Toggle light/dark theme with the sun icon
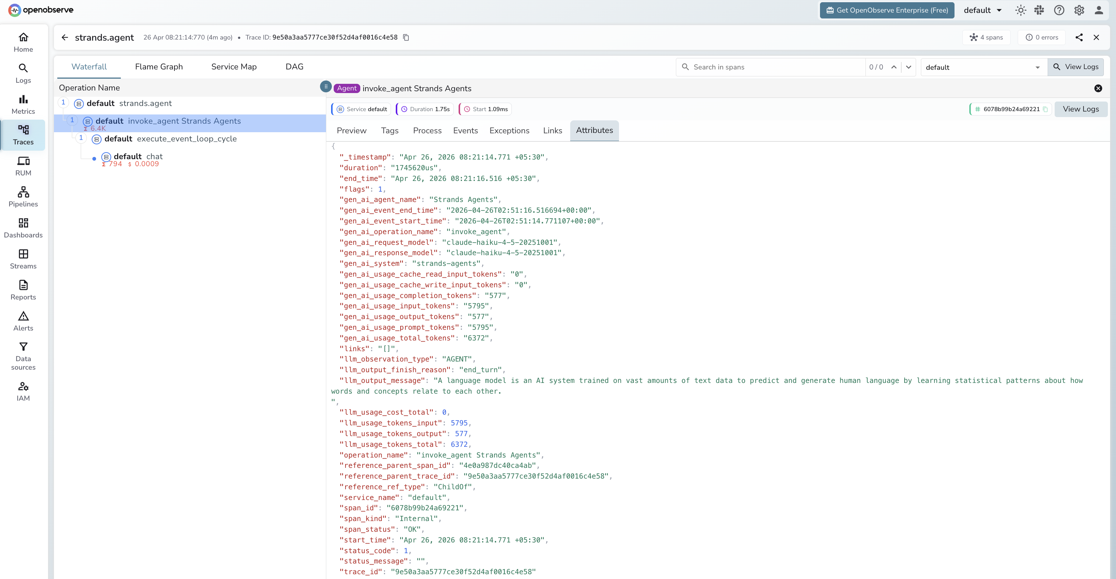The width and height of the screenshot is (1116, 579). point(1021,10)
